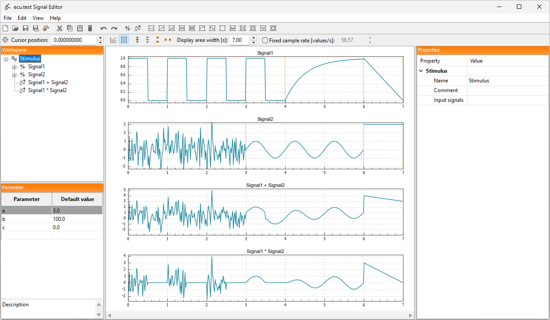Viewport: 550px width, 320px height.
Task: Add a new signal via toolbar icon
Action: (128, 28)
